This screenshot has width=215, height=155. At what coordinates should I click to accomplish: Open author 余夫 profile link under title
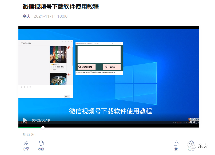[x=26, y=16]
